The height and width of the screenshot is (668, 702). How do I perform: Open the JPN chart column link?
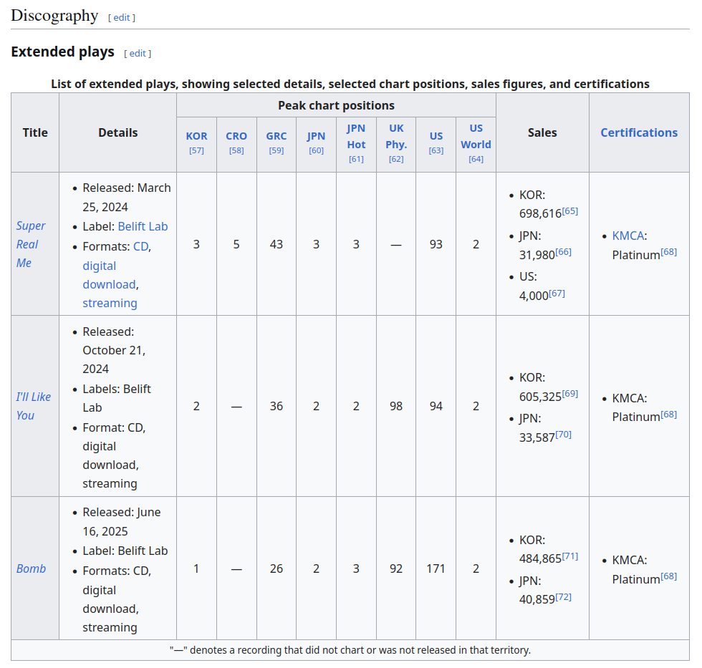point(316,136)
